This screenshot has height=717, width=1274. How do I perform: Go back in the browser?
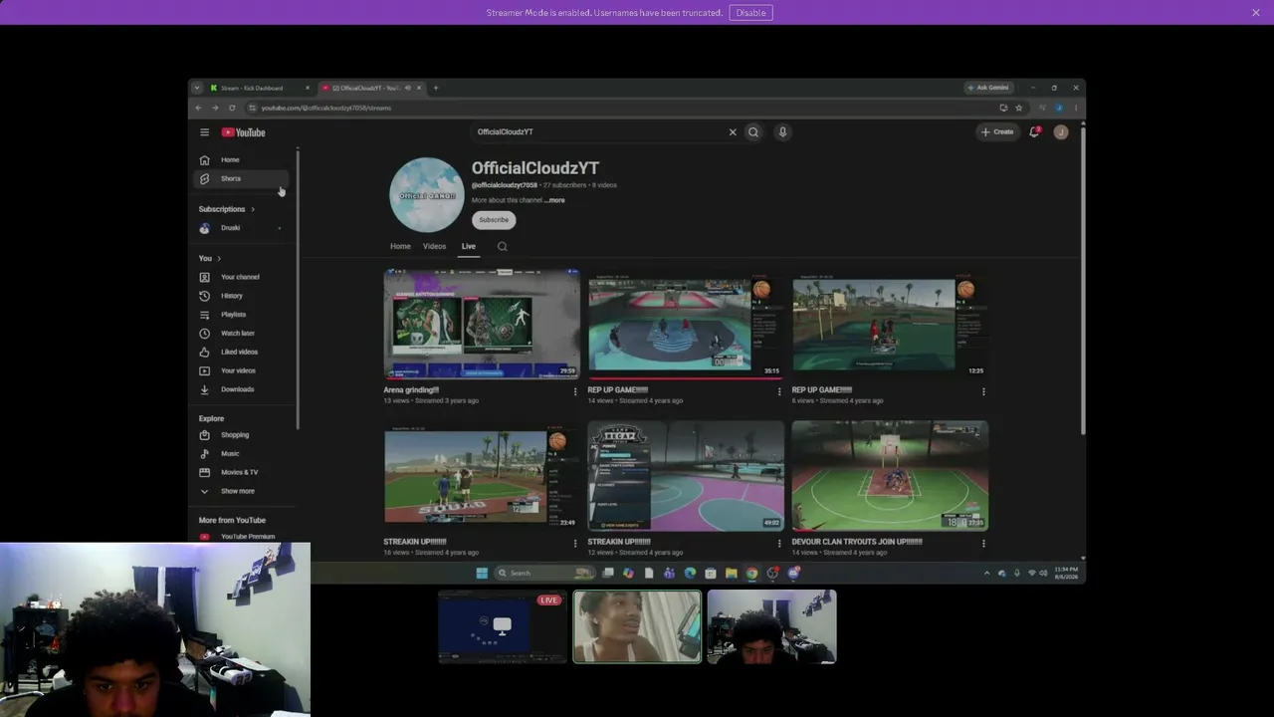click(198, 108)
